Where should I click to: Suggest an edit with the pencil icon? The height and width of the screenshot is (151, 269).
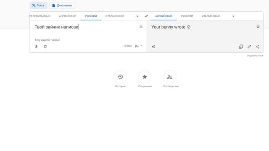[x=249, y=47]
